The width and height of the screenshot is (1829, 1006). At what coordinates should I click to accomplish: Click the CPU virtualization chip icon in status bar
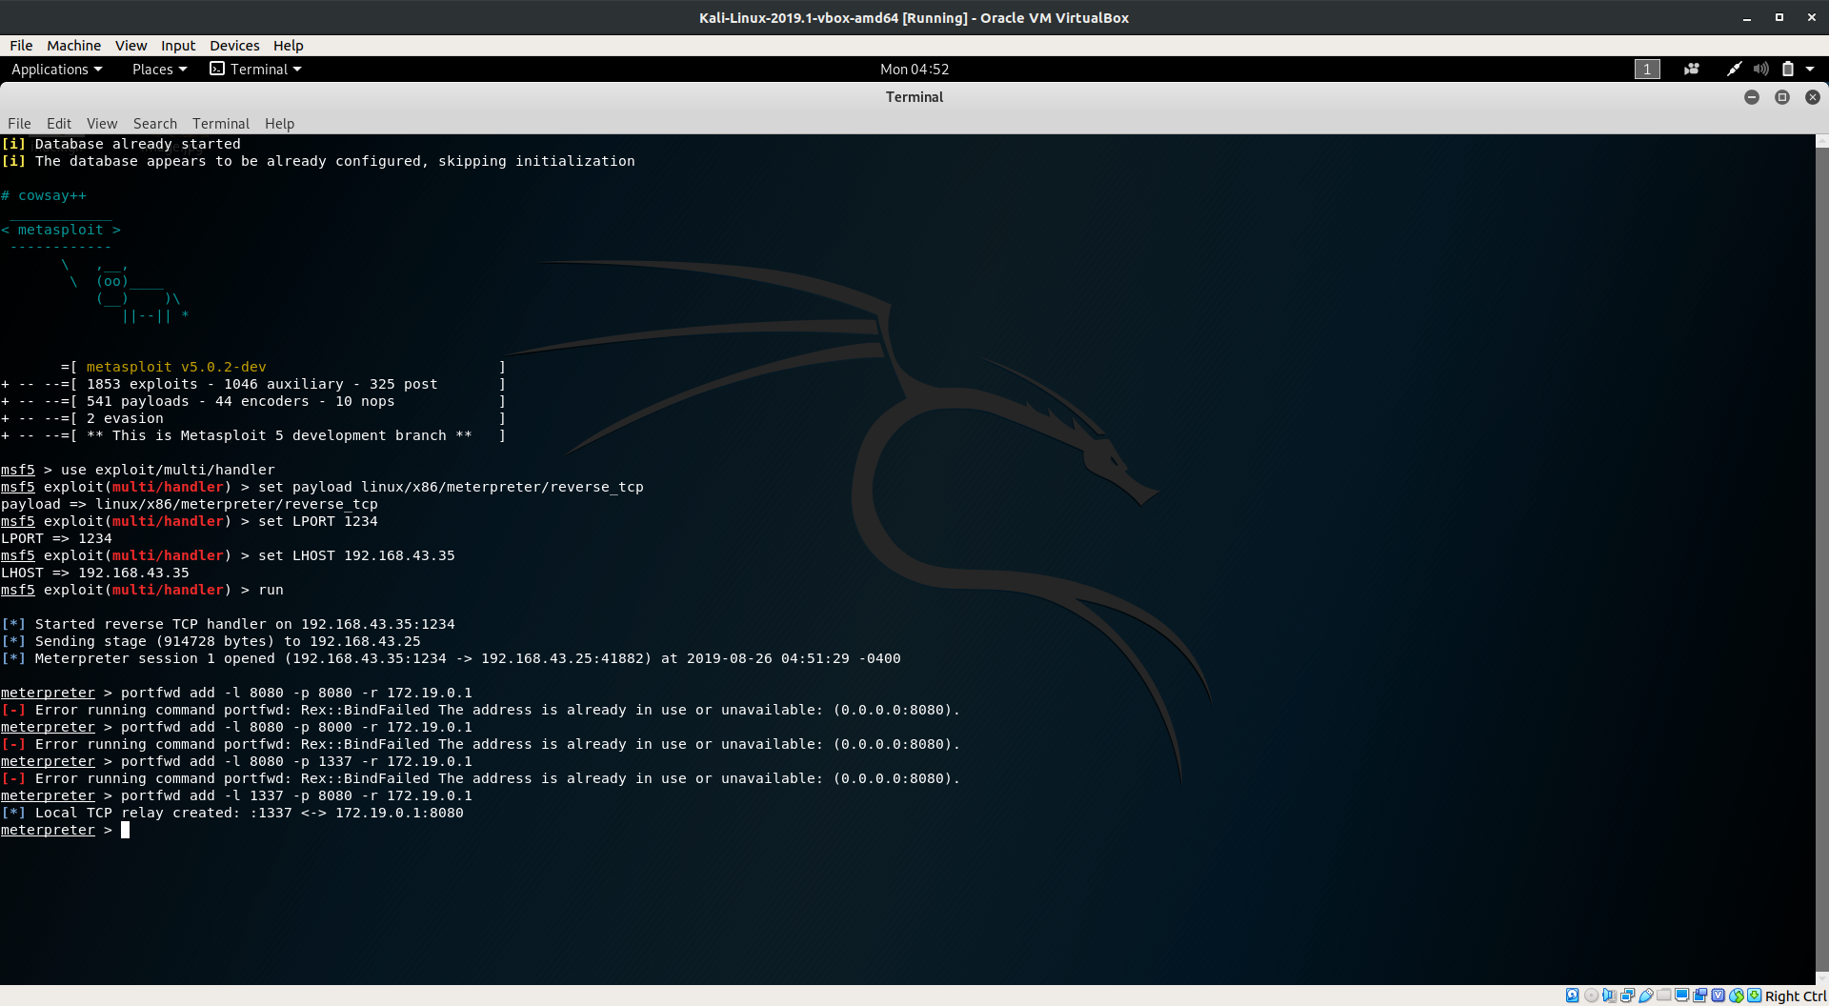tap(1718, 996)
